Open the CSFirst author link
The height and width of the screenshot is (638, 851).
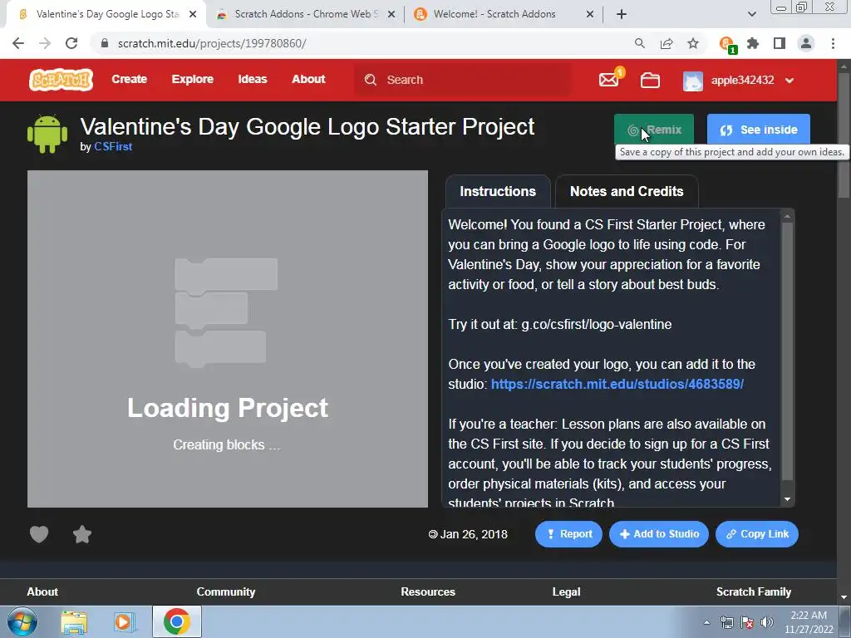click(113, 146)
